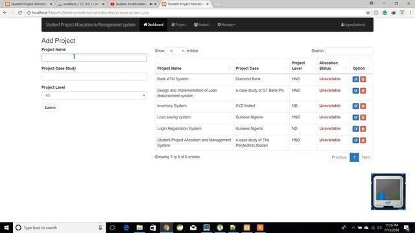Select page 1 in pagination
Viewport: 415px width, 233px height.
[354, 157]
